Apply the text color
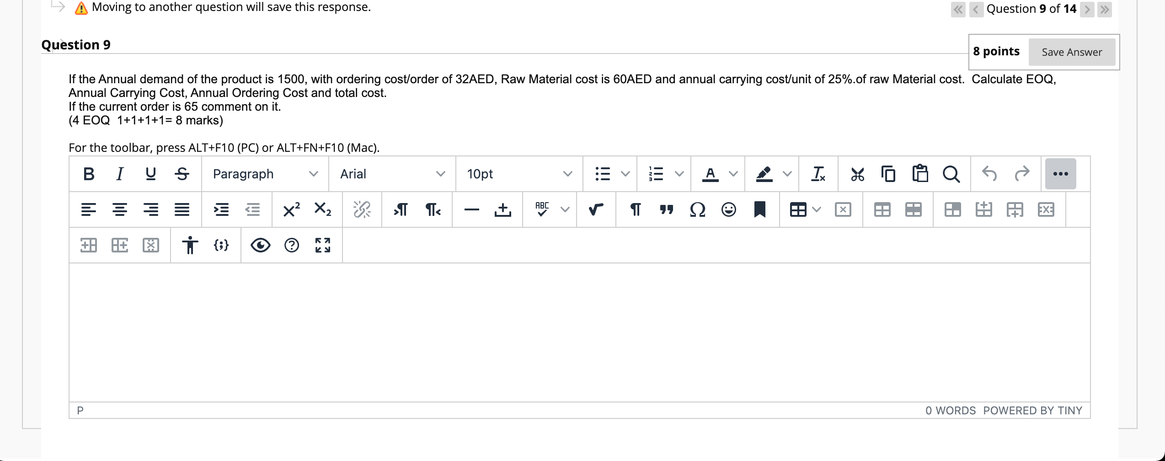This screenshot has height=461, width=1165. pos(711,174)
